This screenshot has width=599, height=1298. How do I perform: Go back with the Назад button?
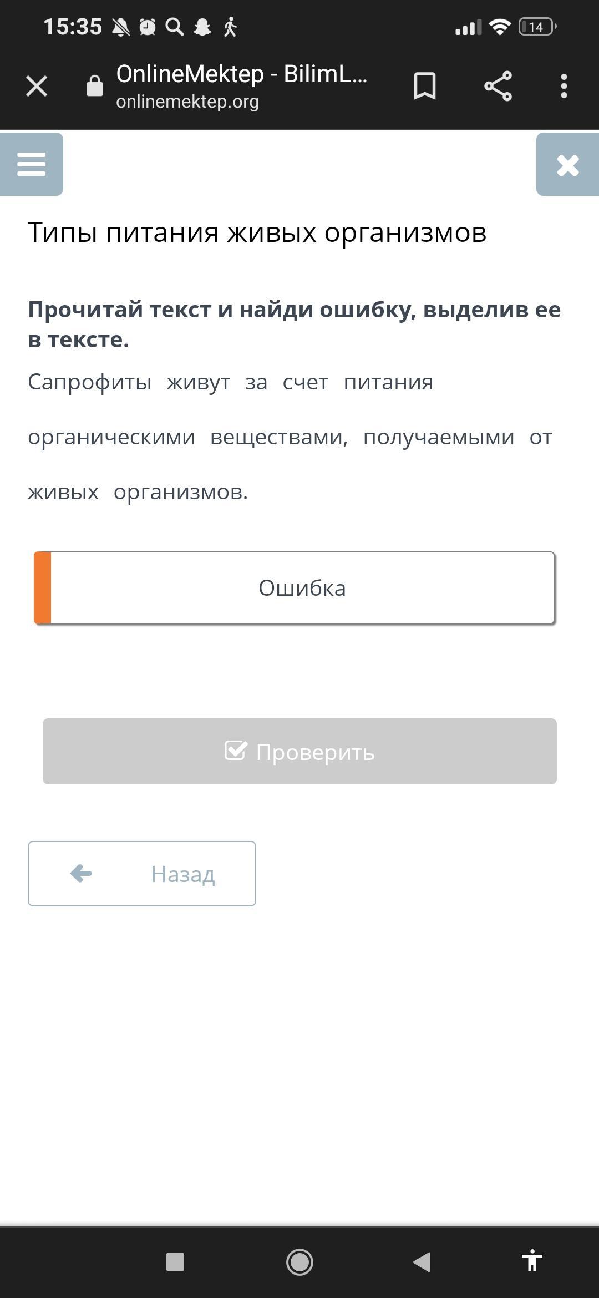[x=142, y=874]
